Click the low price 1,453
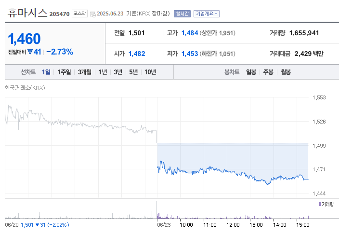 (x=190, y=54)
